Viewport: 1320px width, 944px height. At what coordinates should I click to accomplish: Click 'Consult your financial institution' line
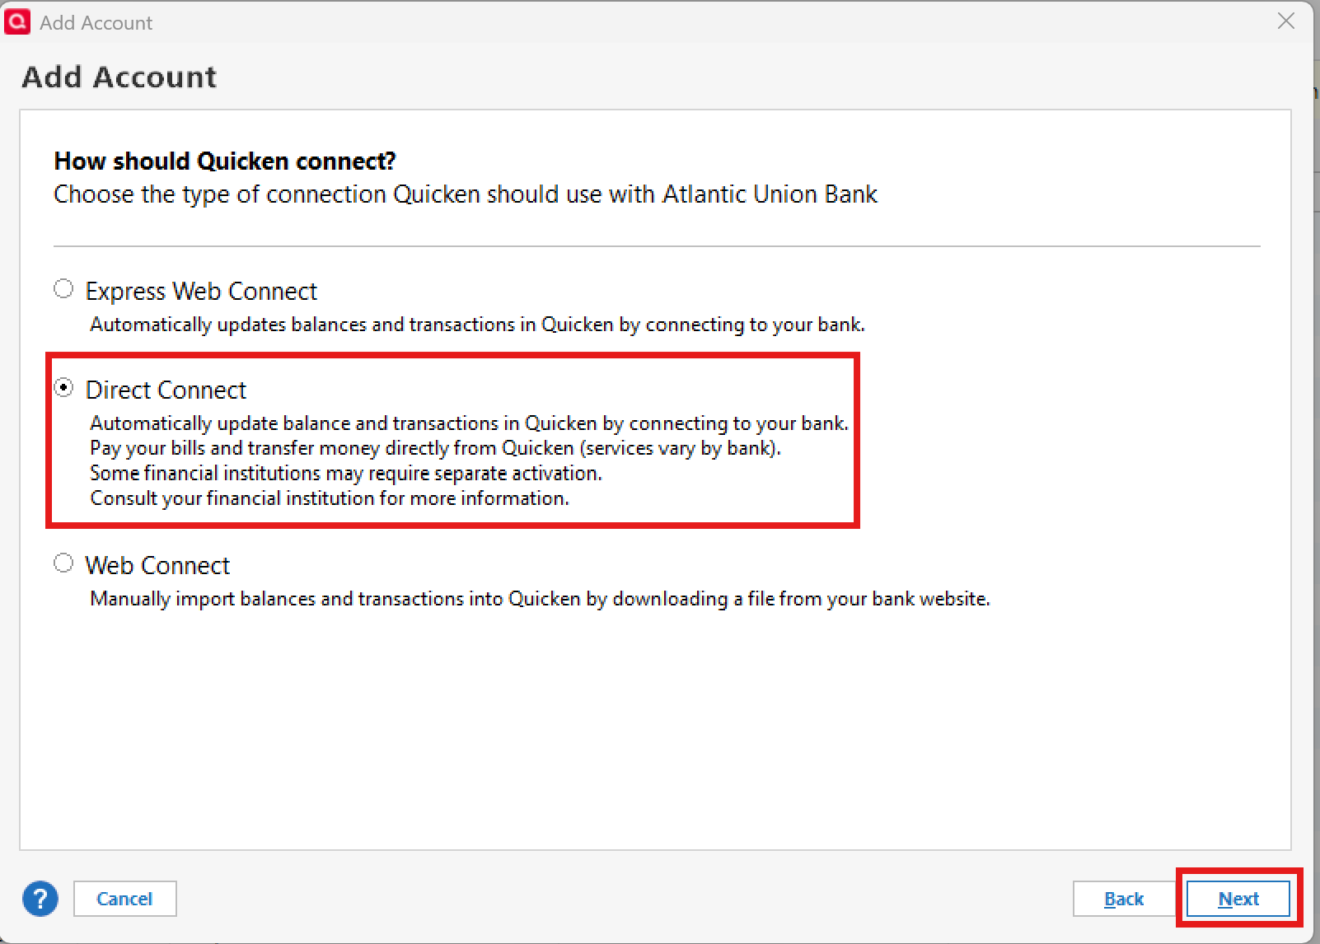(x=330, y=498)
